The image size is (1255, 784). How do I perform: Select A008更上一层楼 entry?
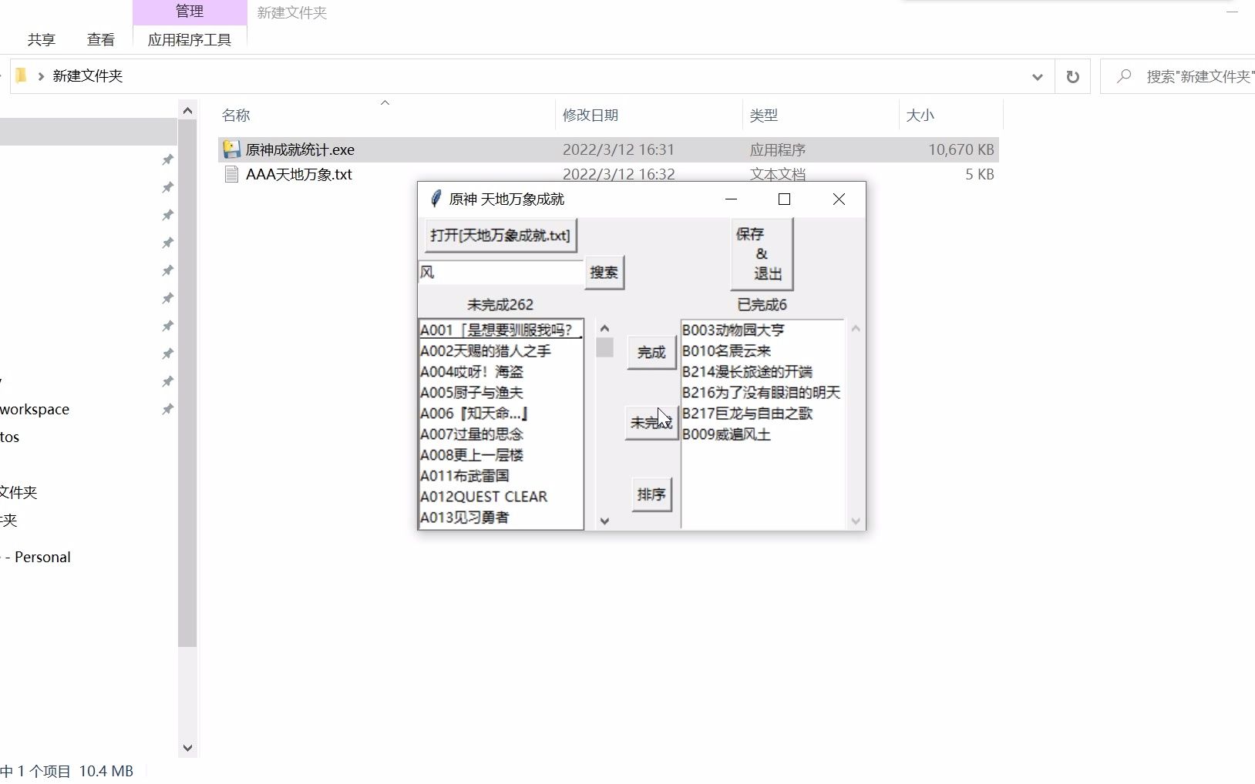[500, 454]
